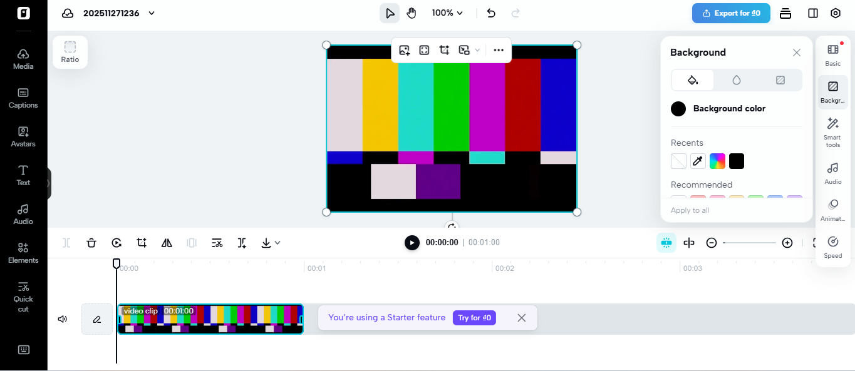Open the Smart tools tab
The height and width of the screenshot is (371, 855).
833,132
